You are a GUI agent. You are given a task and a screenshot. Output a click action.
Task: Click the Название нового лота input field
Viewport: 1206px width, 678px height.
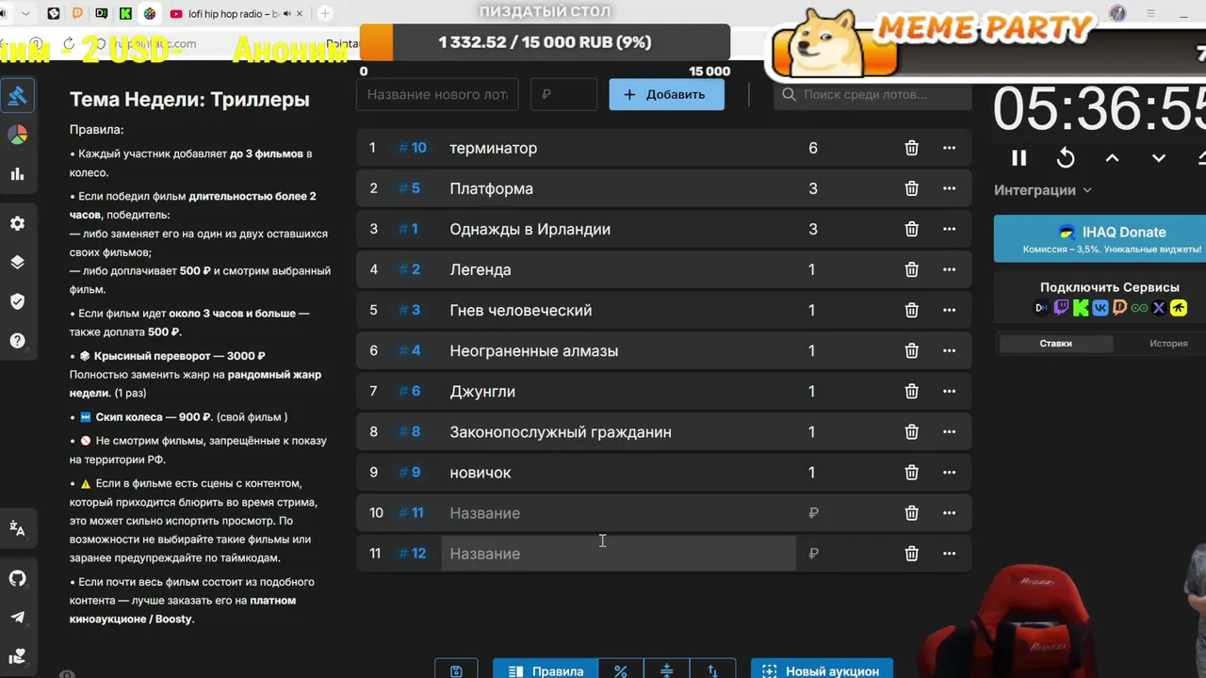tap(437, 94)
